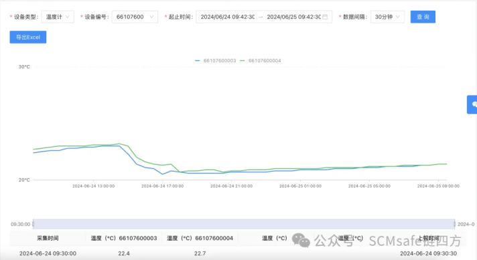Click the 30分钟 interval chevron

click(x=397, y=17)
